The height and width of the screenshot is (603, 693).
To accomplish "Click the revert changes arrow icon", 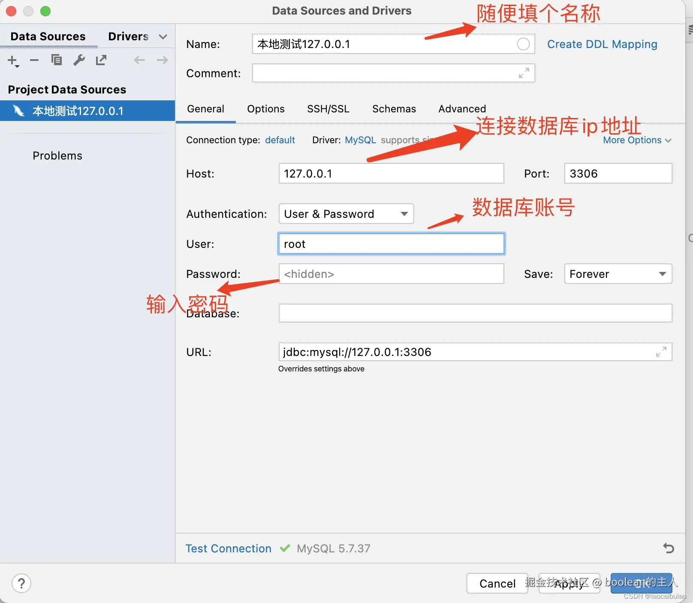I will (669, 548).
